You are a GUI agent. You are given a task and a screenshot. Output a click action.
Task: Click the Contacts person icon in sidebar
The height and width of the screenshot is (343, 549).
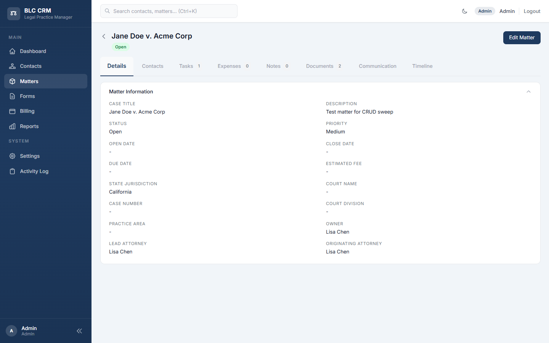point(12,66)
